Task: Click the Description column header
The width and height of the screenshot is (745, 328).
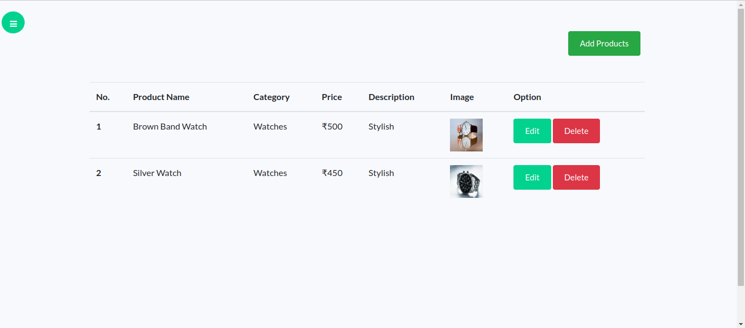Action: coord(391,97)
